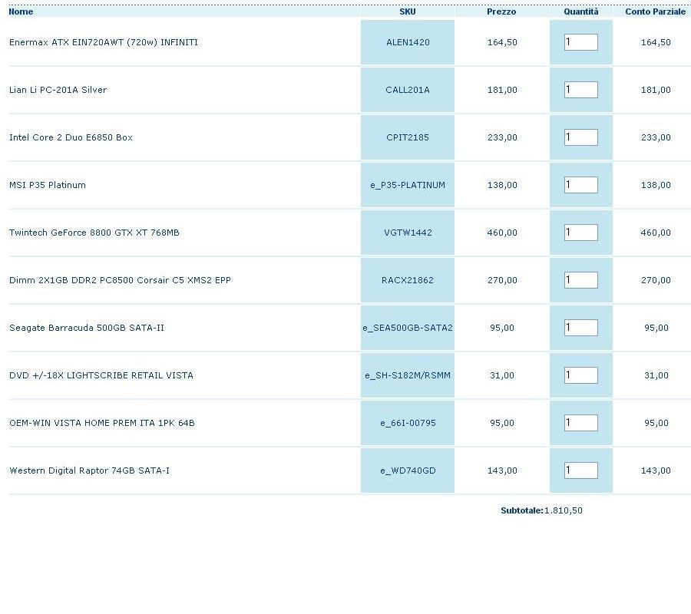
Task: Click Prezzo value 143,00 for Western Digital Raptor
Action: click(502, 470)
